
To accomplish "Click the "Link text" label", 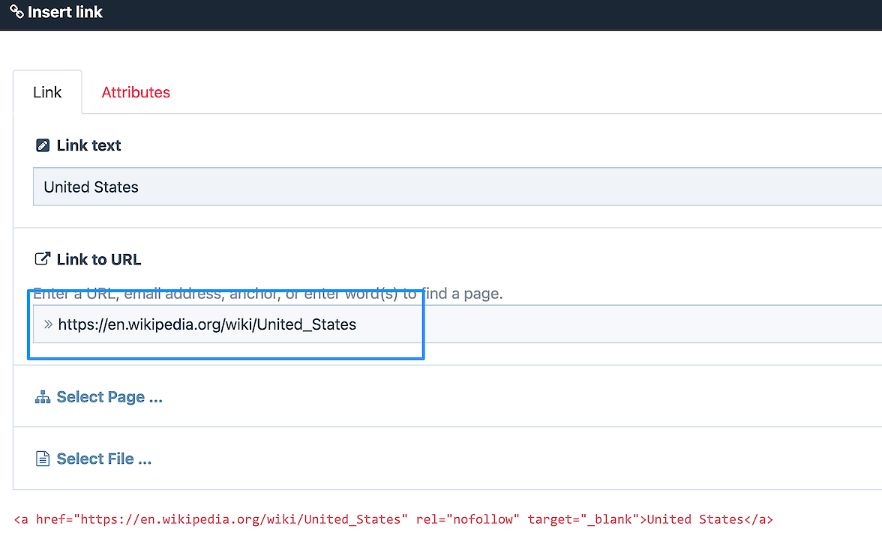I will (88, 145).
